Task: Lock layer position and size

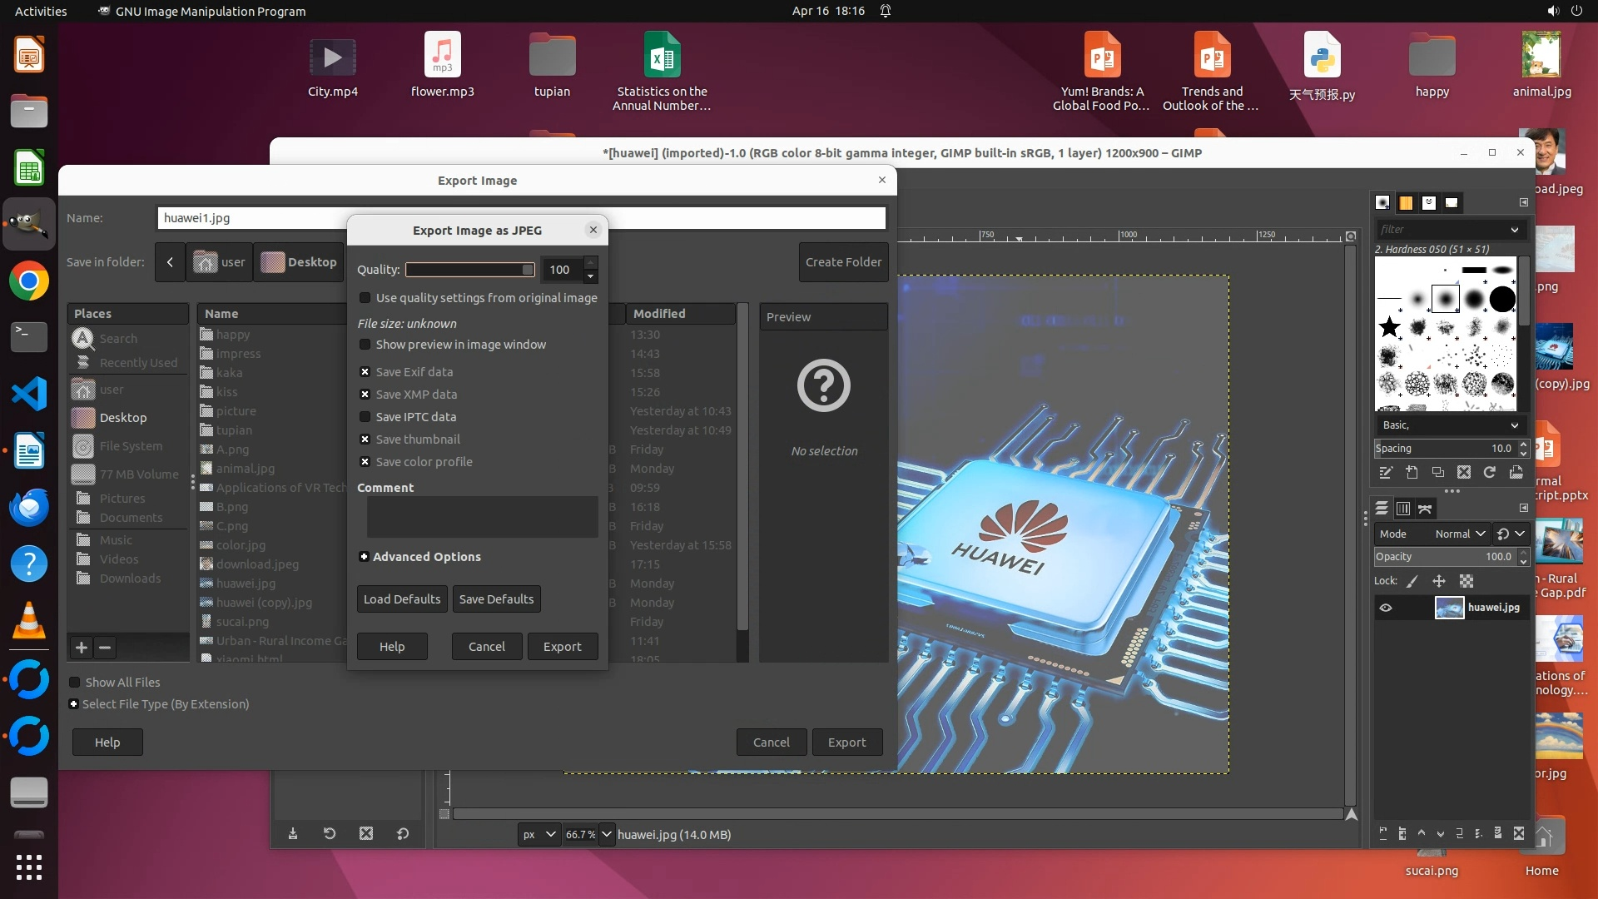Action: pyautogui.click(x=1439, y=581)
